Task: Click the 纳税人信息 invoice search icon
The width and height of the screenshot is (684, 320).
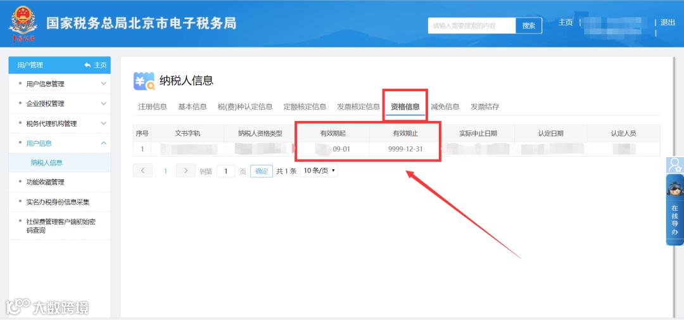Action: (x=144, y=80)
